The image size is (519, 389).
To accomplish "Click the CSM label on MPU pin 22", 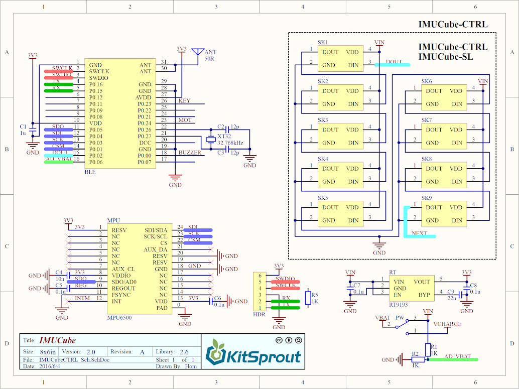I will (194, 240).
